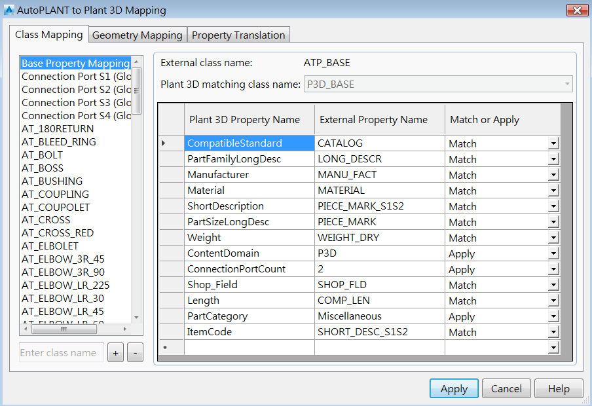The width and height of the screenshot is (592, 406).
Task: Select Connection Port S3 in class list
Action: tap(75, 102)
